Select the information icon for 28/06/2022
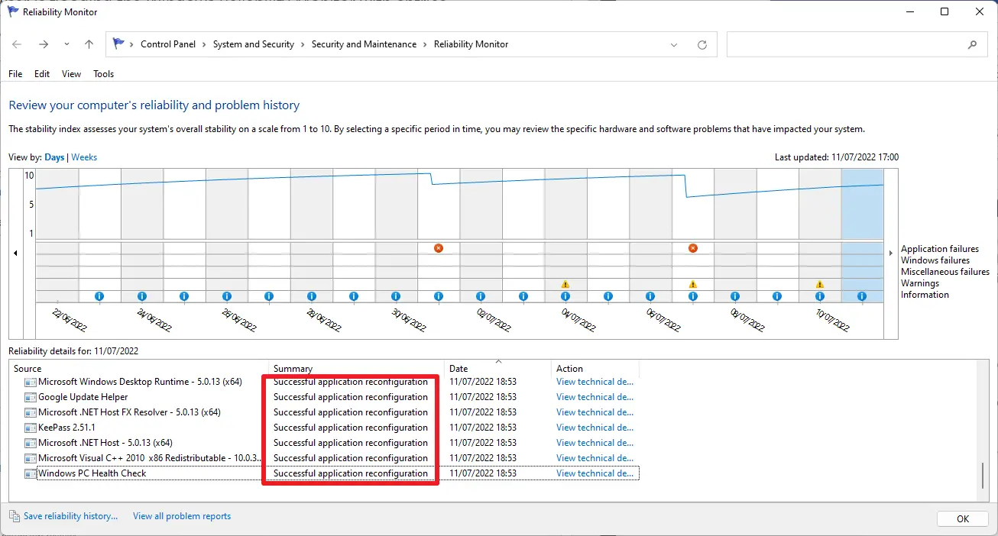998x536 pixels. pyautogui.click(x=312, y=296)
